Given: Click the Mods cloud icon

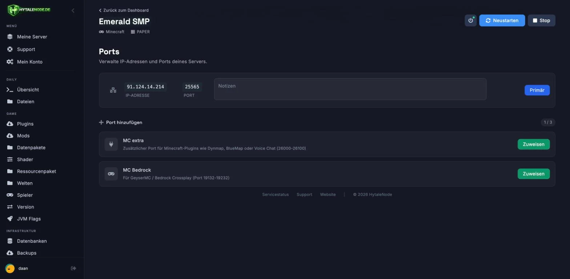Looking at the screenshot, I should click(x=10, y=136).
